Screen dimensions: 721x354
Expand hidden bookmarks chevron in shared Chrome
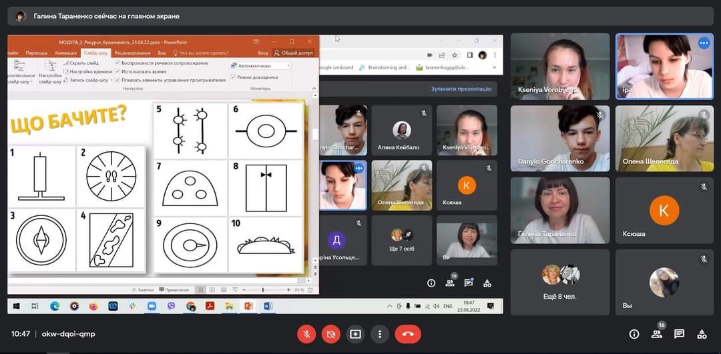click(495, 67)
